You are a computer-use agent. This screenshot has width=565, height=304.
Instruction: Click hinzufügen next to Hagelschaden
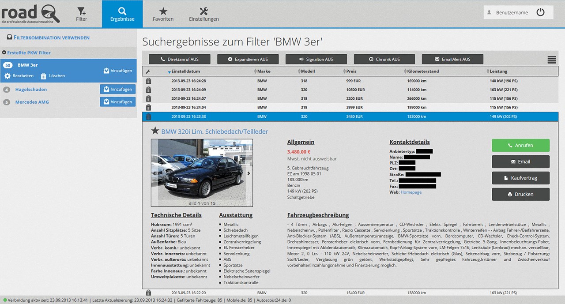click(x=118, y=89)
